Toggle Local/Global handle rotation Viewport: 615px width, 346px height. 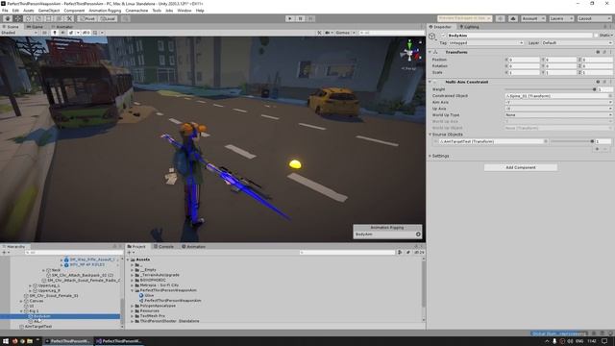108,18
